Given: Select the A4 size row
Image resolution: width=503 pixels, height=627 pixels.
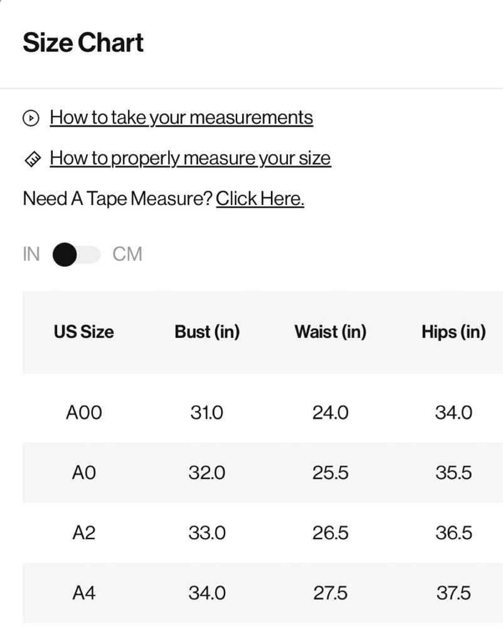Looking at the screenshot, I should coord(84,593).
